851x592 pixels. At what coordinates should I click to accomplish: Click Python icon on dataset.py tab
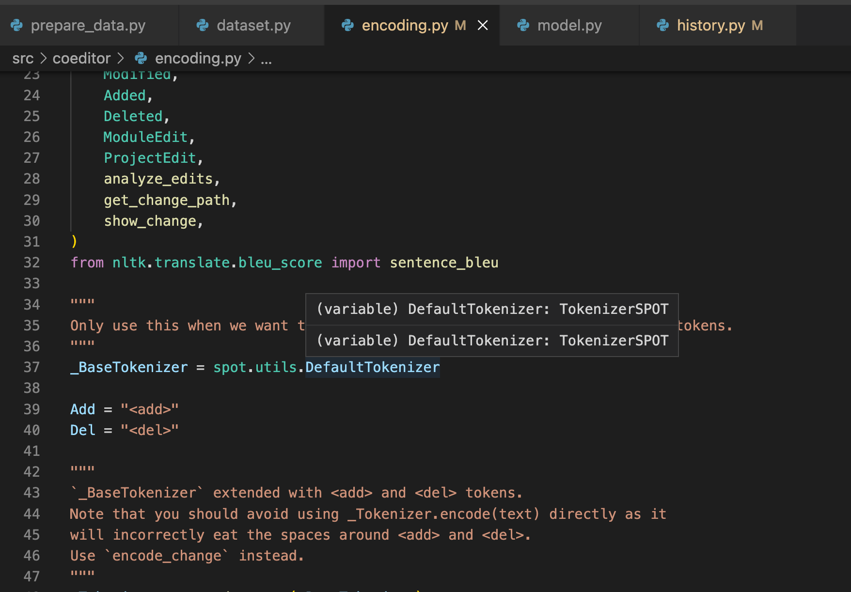coord(203,25)
